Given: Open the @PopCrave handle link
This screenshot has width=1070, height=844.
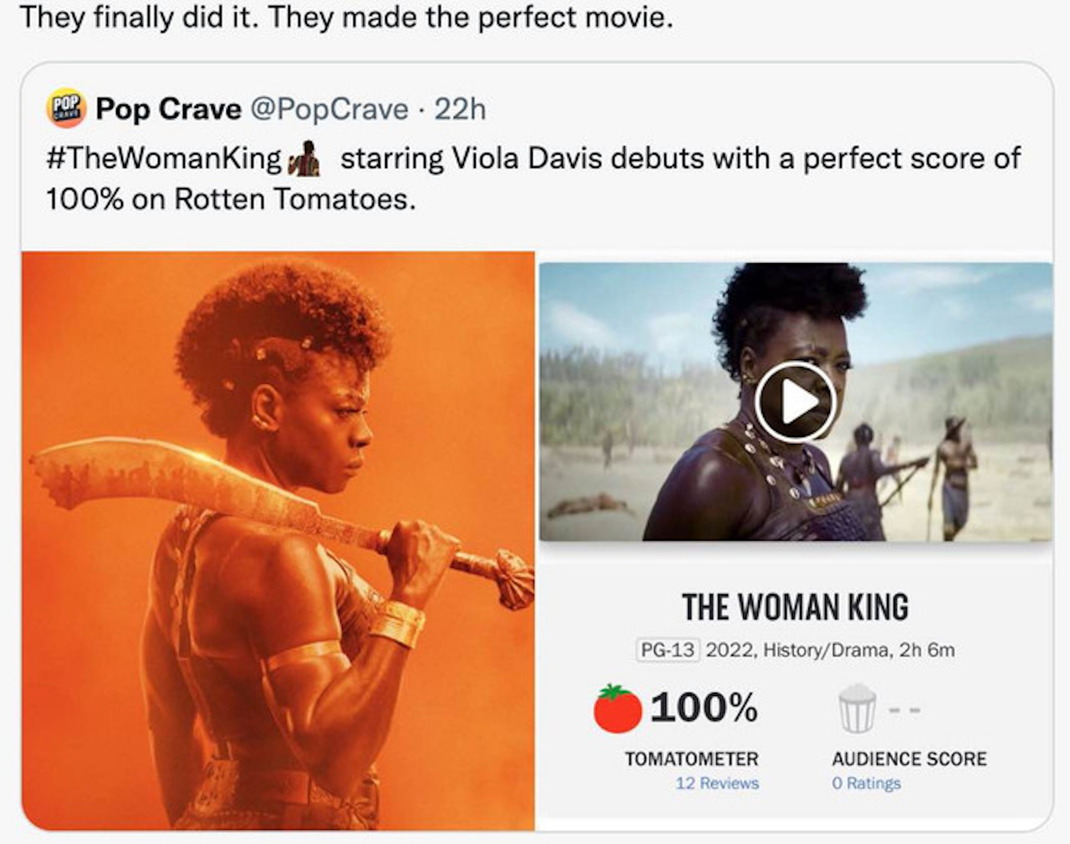Looking at the screenshot, I should point(330,109).
